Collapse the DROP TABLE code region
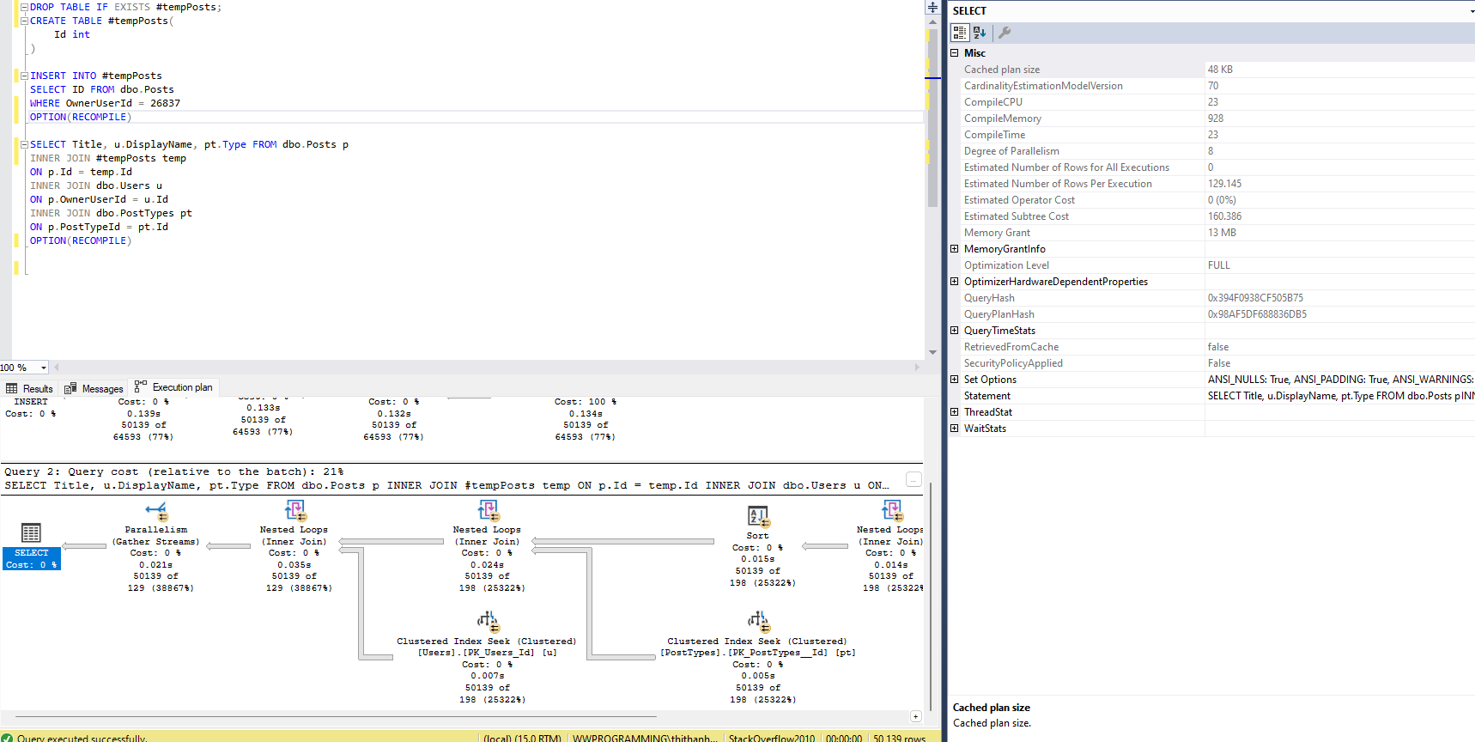The height and width of the screenshot is (742, 1475). [24, 7]
